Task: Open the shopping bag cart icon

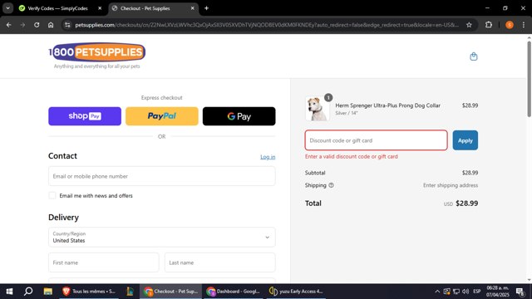Action: [473, 56]
